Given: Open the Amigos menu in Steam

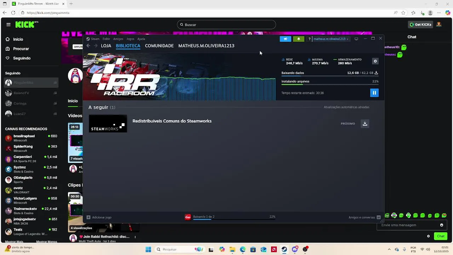Looking at the screenshot, I should tap(118, 39).
